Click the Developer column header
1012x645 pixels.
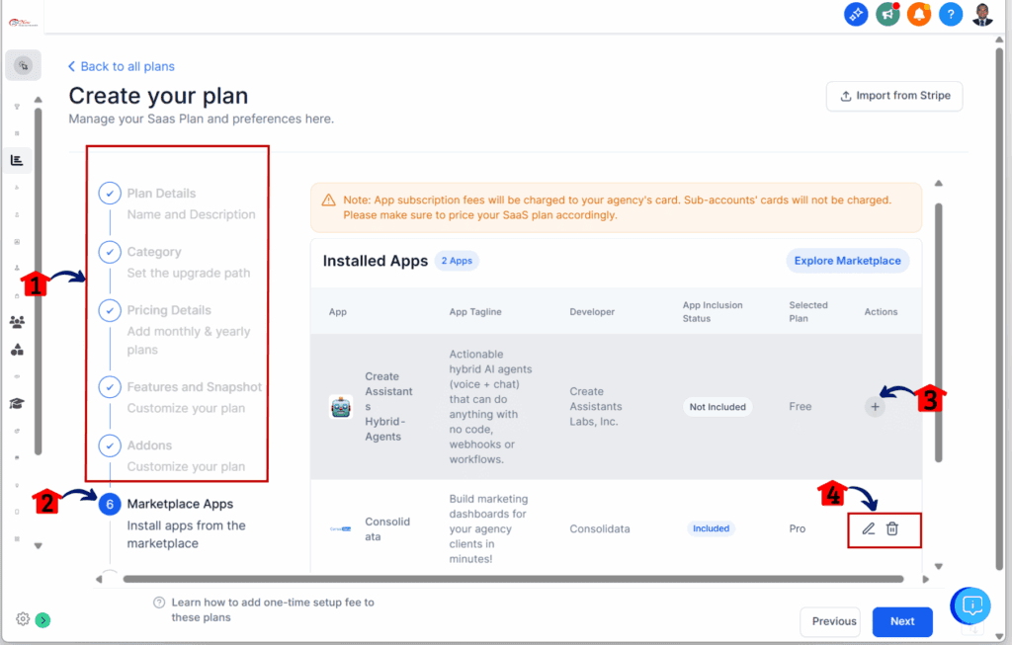pos(592,311)
